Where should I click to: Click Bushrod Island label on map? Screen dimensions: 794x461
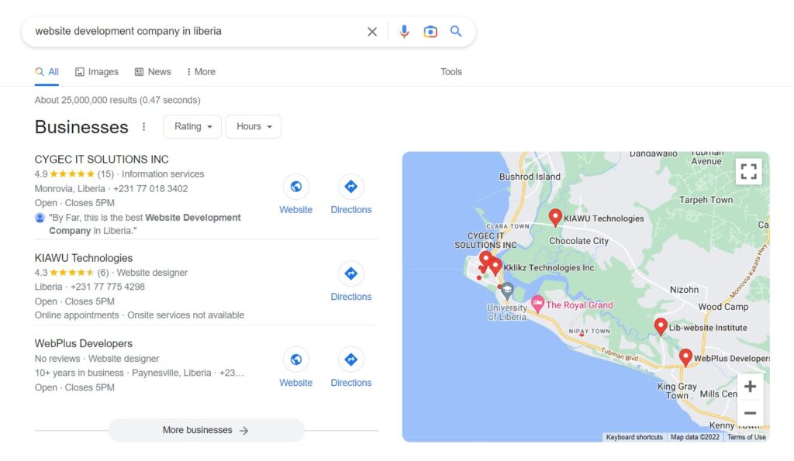[x=530, y=177]
